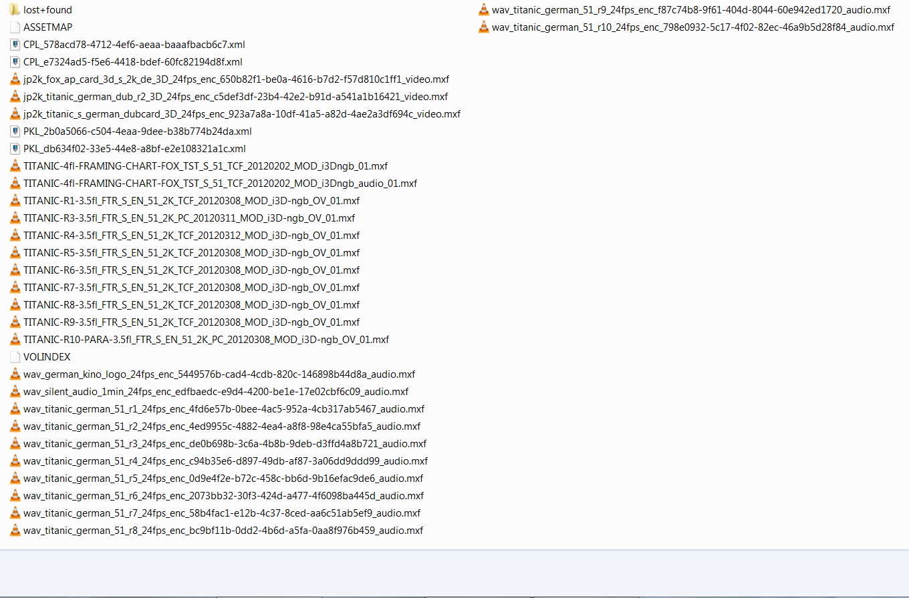Select PKL_db634f02-33e5-44e8-a8bf-e2e108321a1c.xml name

coord(134,149)
